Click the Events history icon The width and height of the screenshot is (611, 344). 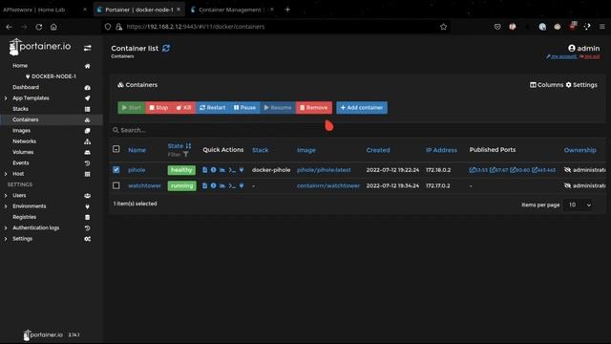click(87, 163)
